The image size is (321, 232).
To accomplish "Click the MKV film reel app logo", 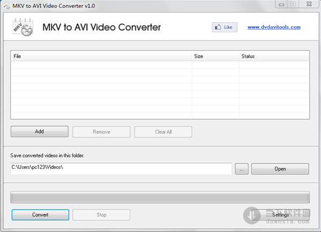I will click(22, 27).
